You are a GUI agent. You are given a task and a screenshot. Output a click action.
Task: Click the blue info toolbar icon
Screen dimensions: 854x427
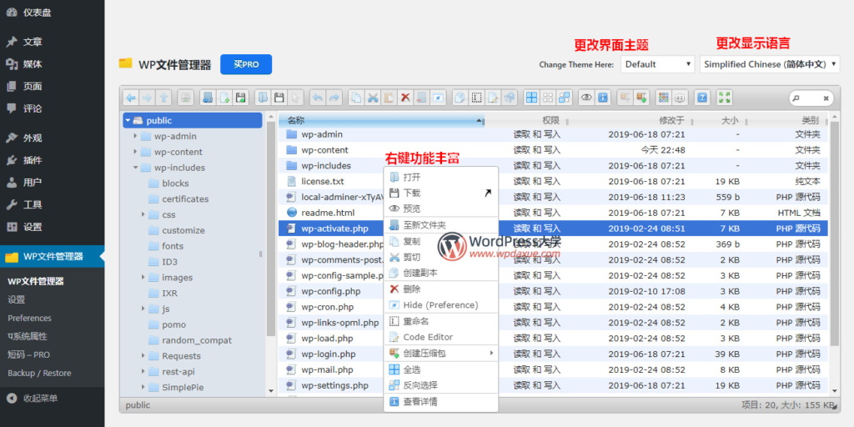[603, 98]
